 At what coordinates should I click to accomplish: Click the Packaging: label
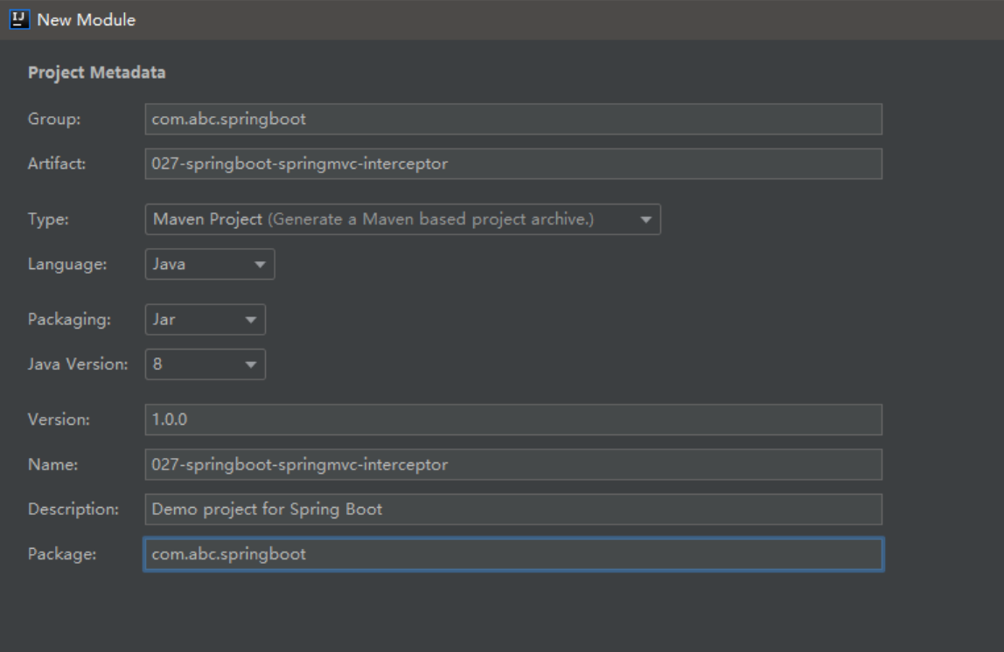(x=69, y=319)
